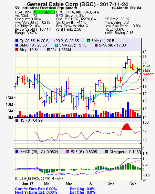This screenshot has width=155, height=194.
Task: Click the SMA (4): 20.5 legend label
Action: click(103, 41)
